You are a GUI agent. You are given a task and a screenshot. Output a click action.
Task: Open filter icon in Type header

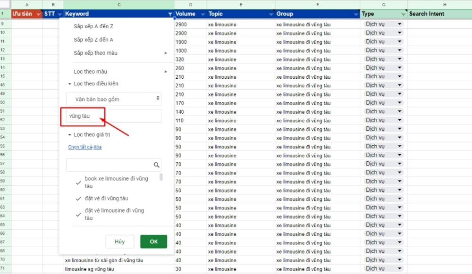point(404,14)
